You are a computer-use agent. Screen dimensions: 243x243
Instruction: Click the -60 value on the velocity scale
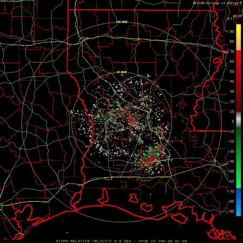[231, 181]
